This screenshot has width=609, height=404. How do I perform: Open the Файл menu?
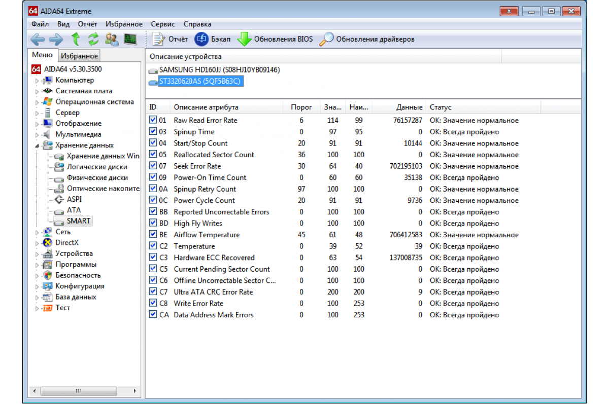pyautogui.click(x=40, y=24)
